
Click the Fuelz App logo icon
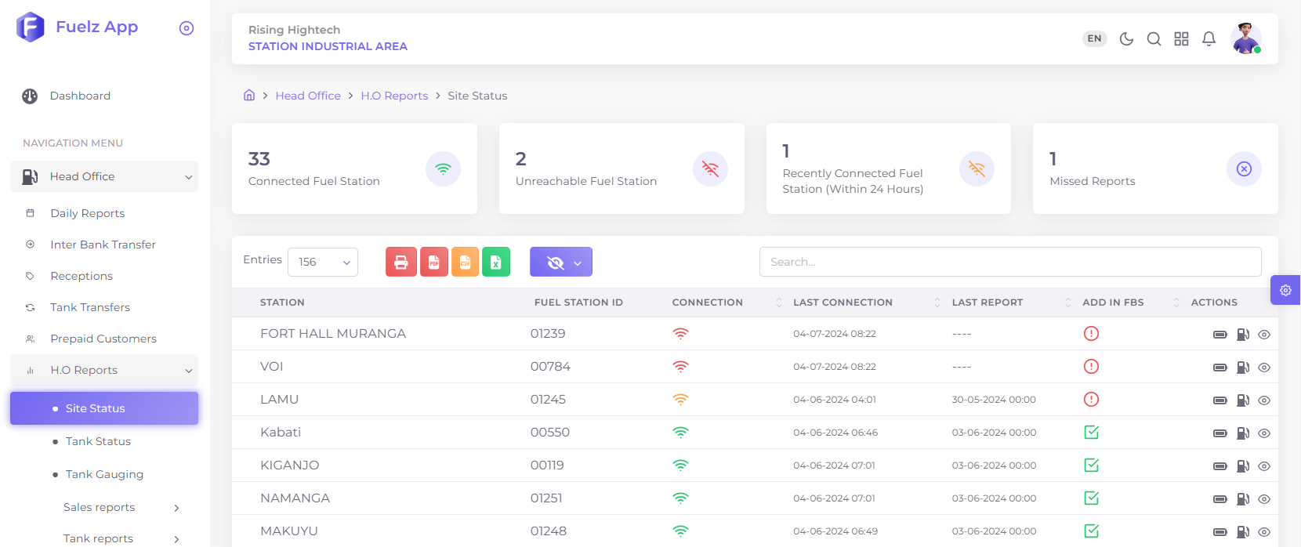click(31, 27)
